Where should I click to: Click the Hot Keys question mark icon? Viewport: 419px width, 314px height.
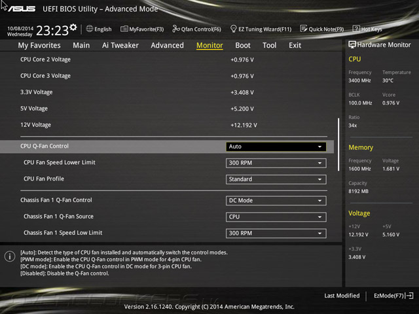(x=356, y=29)
